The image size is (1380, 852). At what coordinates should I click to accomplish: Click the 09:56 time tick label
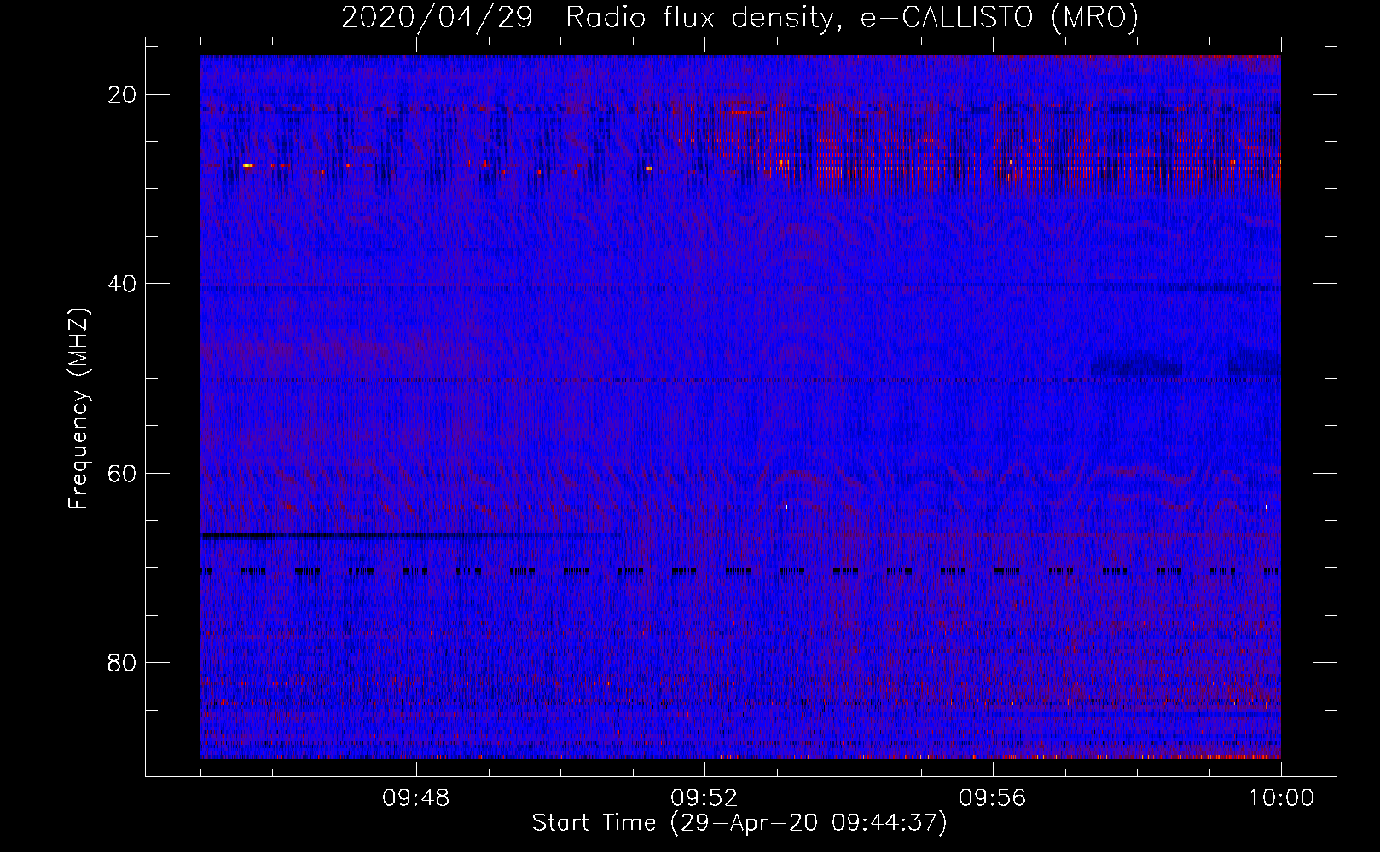point(992,798)
